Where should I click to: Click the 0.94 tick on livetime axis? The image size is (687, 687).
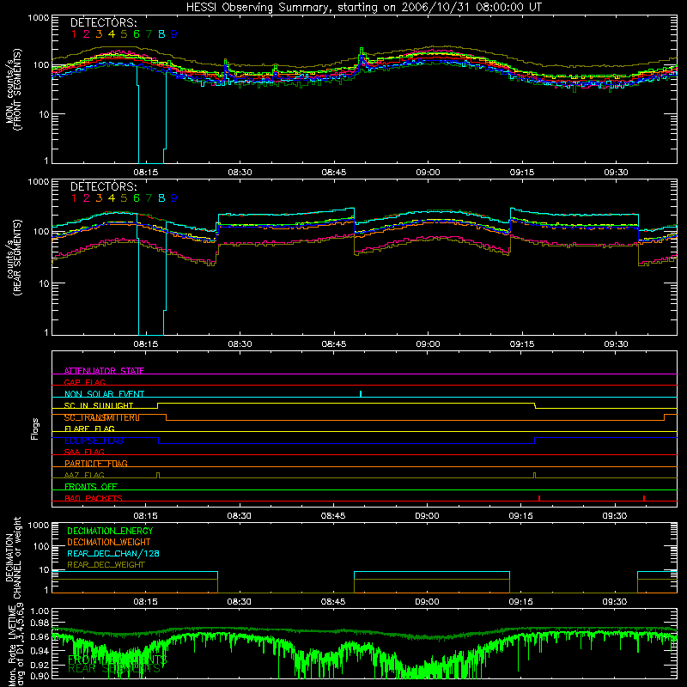tap(40, 650)
